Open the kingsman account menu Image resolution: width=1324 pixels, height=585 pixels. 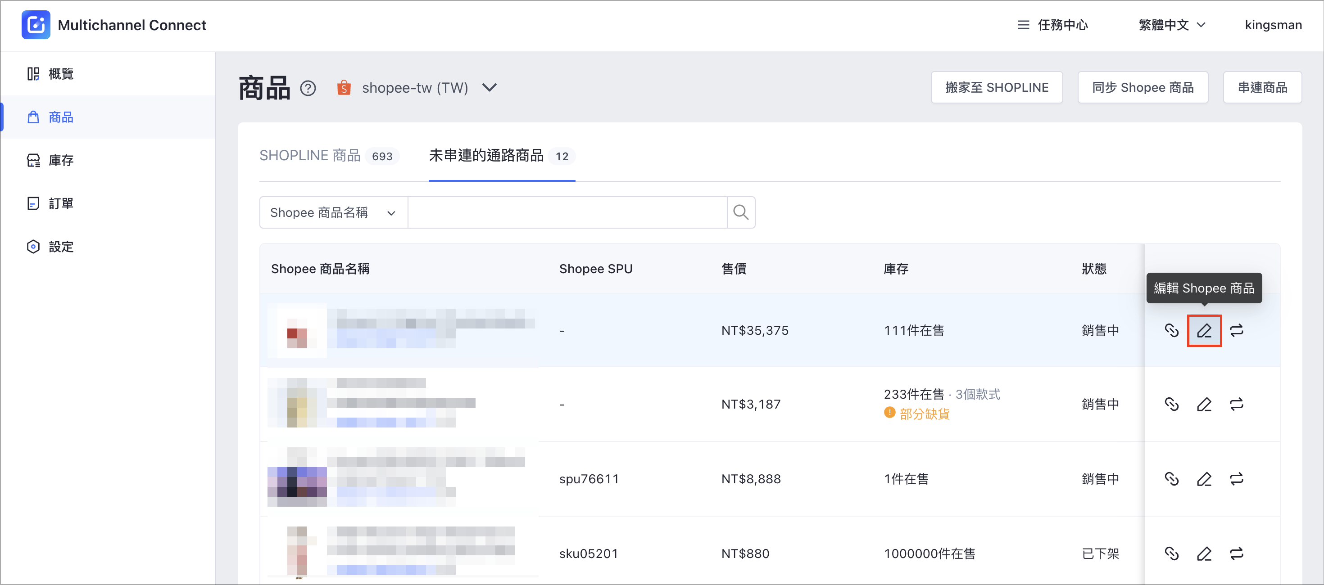click(x=1273, y=25)
